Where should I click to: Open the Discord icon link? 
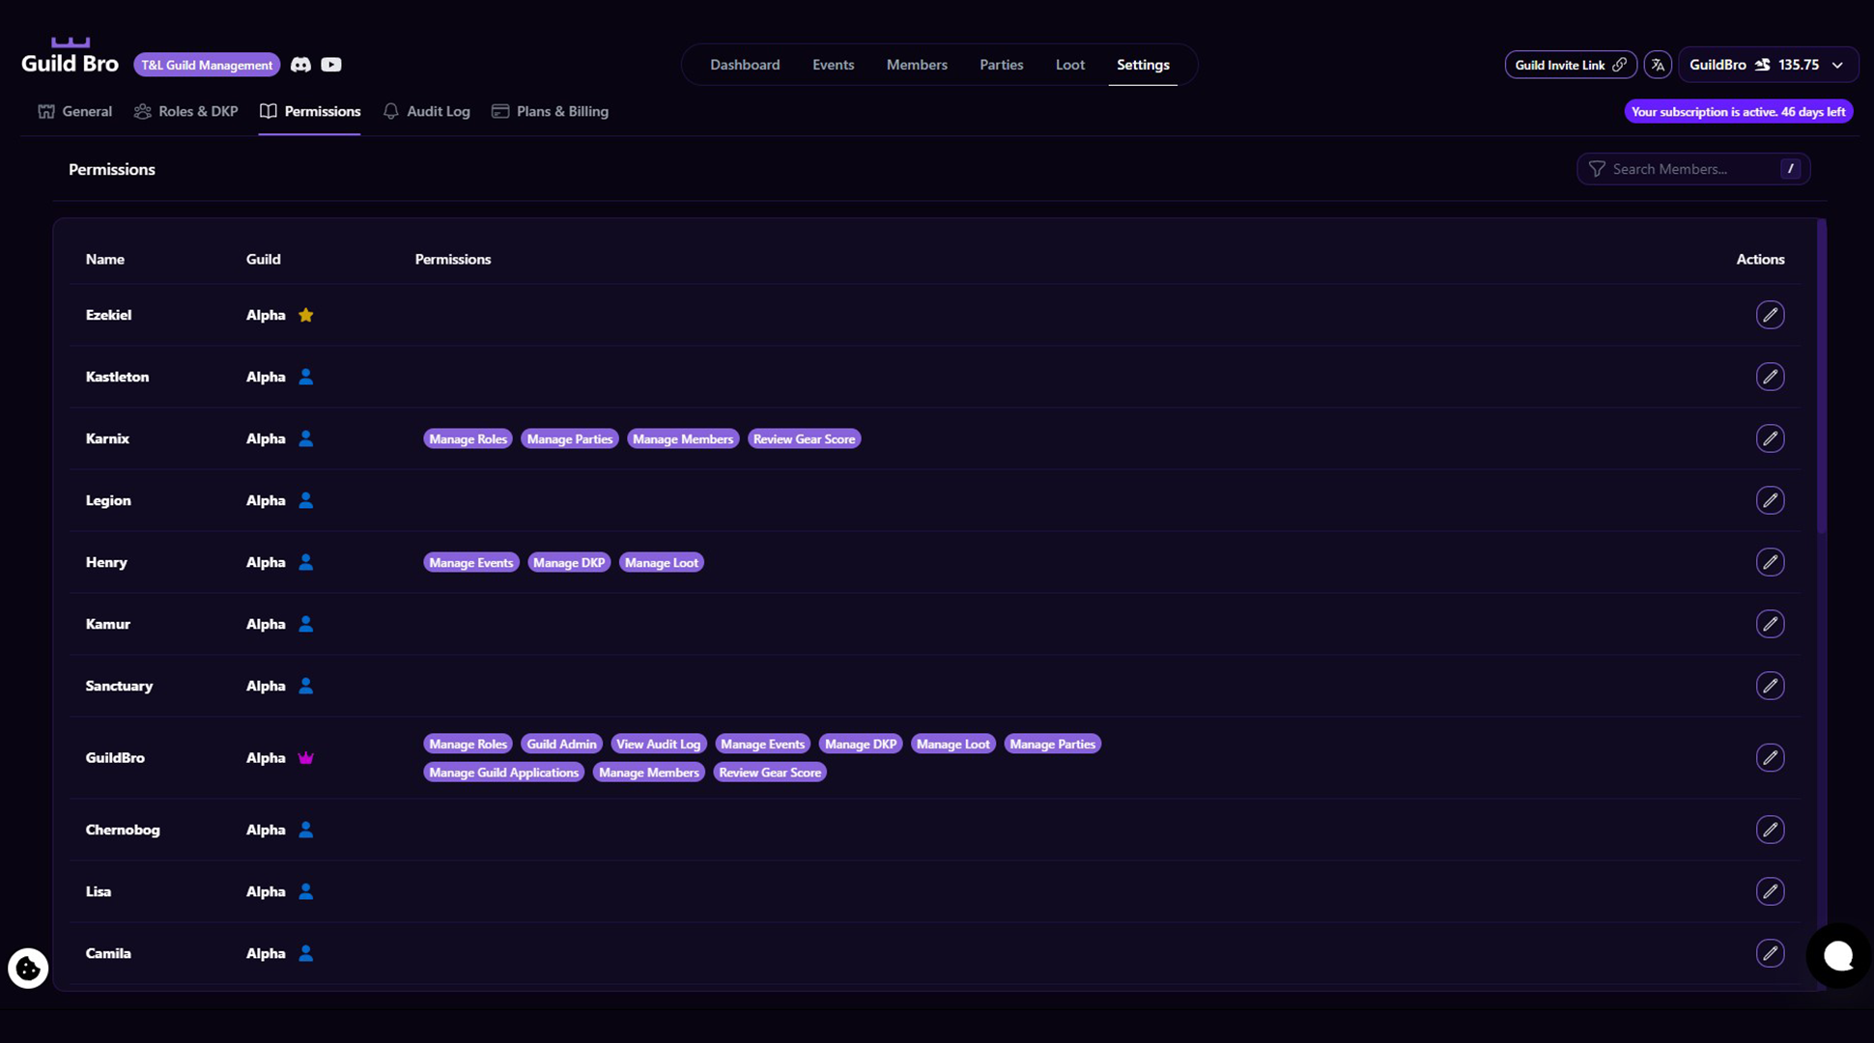tap(300, 65)
